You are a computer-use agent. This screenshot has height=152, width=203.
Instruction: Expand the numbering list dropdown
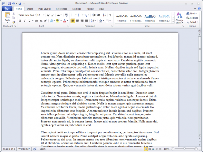click(83, 15)
